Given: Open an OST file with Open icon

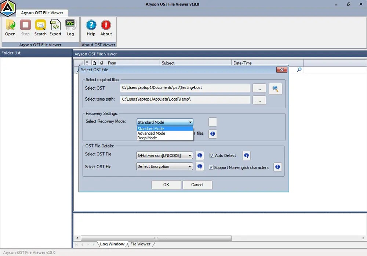Looking at the screenshot, I should (x=10, y=28).
